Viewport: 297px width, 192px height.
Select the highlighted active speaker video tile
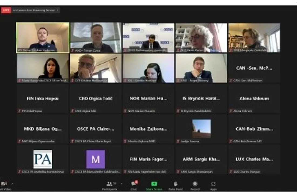click(43, 38)
